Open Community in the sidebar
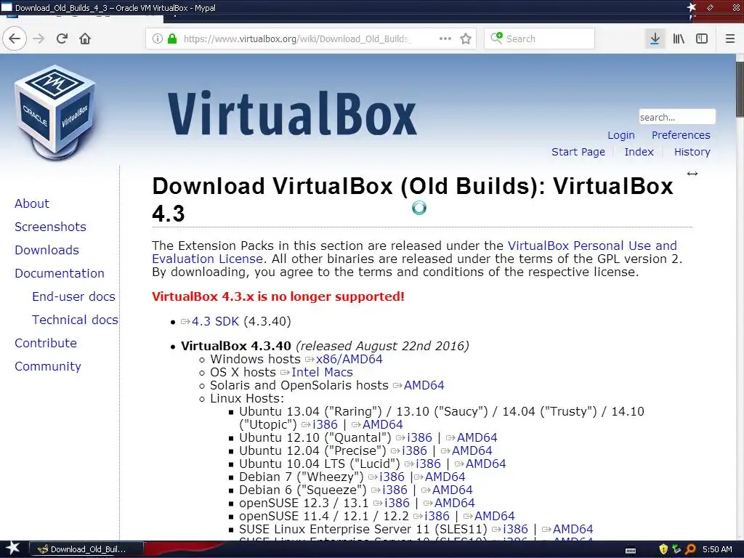The height and width of the screenshot is (558, 744). click(x=48, y=366)
